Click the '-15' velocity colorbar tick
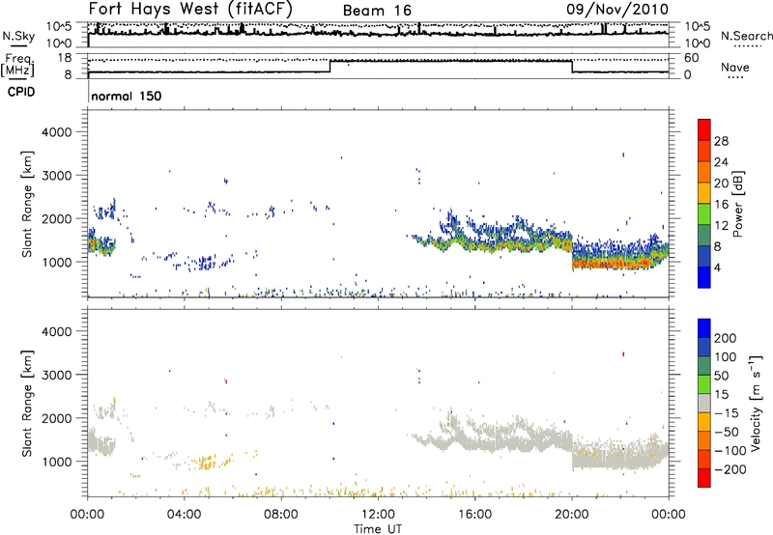This screenshot has width=773, height=535. (x=727, y=412)
